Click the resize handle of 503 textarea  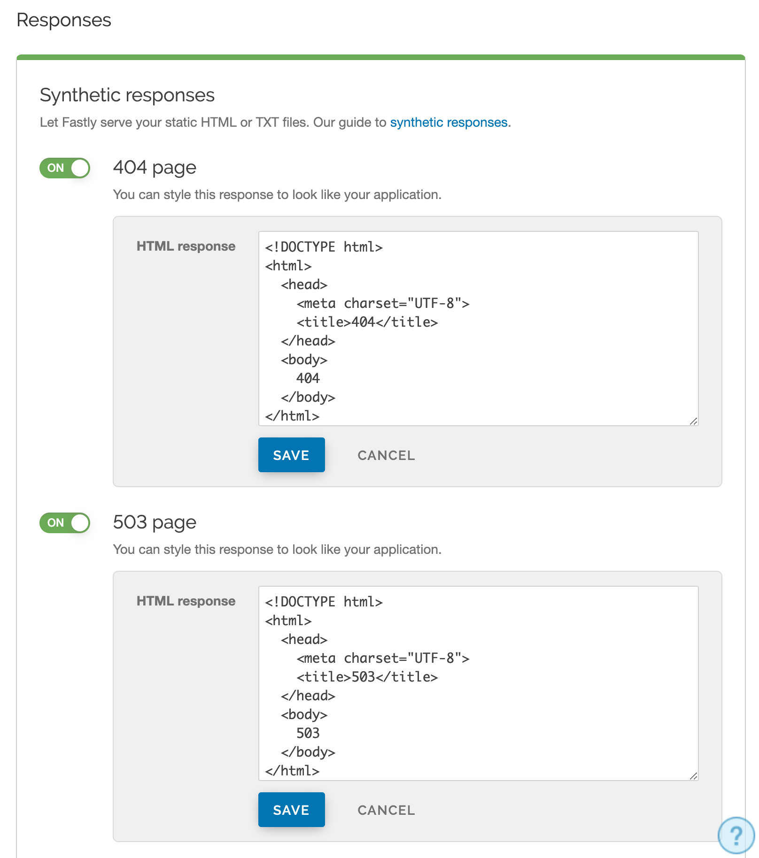pyautogui.click(x=694, y=777)
